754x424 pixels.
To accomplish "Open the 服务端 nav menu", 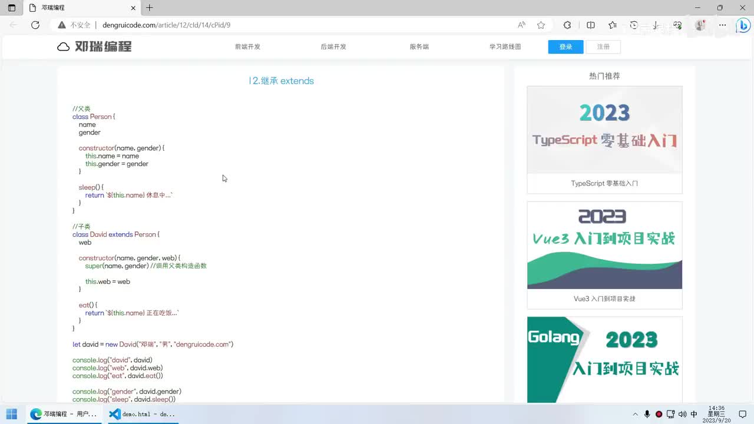I will (419, 47).
